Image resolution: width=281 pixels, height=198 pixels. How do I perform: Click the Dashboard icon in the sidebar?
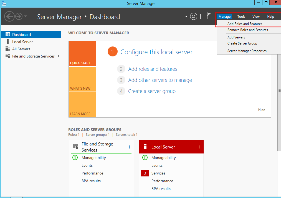[8, 34]
